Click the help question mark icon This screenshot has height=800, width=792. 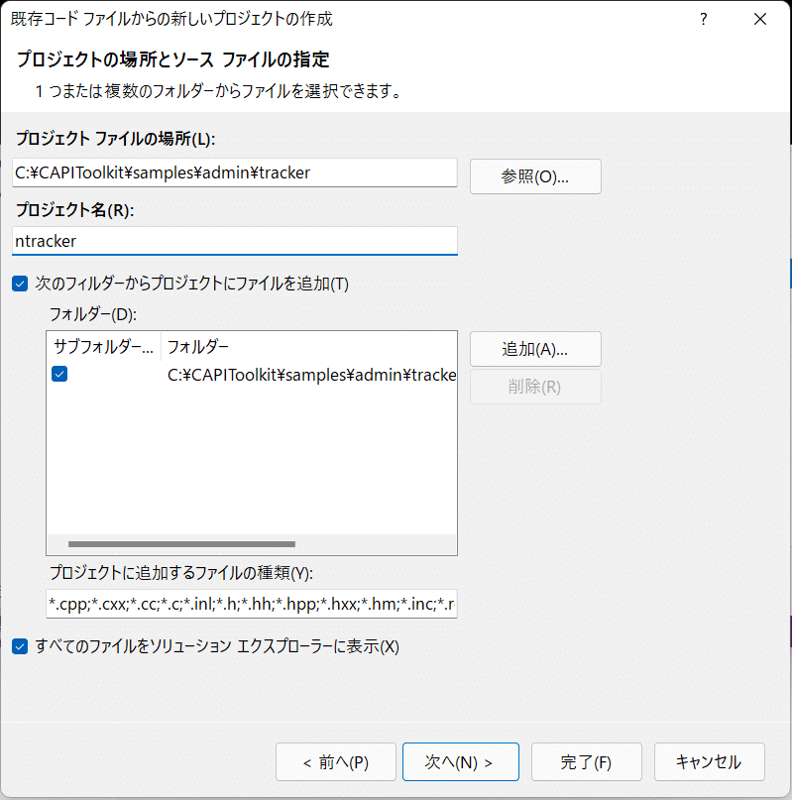click(x=704, y=20)
